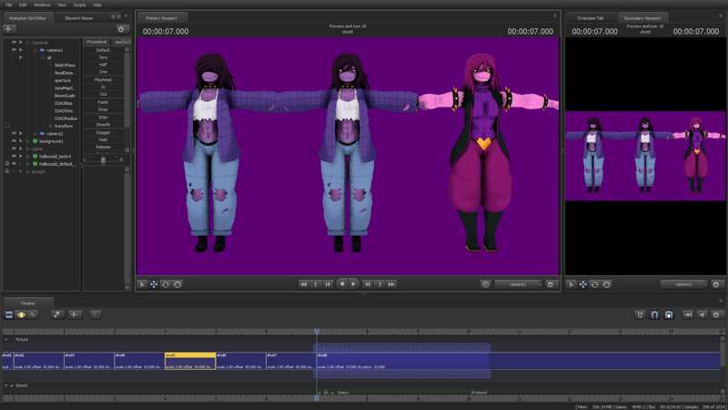728x410 pixels.
Task: Toggle the mute audio icon in timeline
Action: tap(703, 314)
